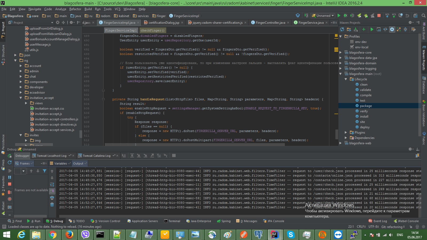
Task: Open the Event Log
Action: (378, 221)
